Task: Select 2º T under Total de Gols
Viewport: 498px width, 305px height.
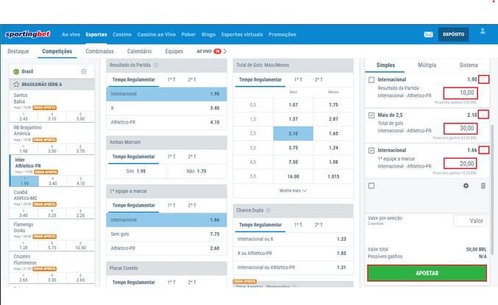Action: click(319, 79)
